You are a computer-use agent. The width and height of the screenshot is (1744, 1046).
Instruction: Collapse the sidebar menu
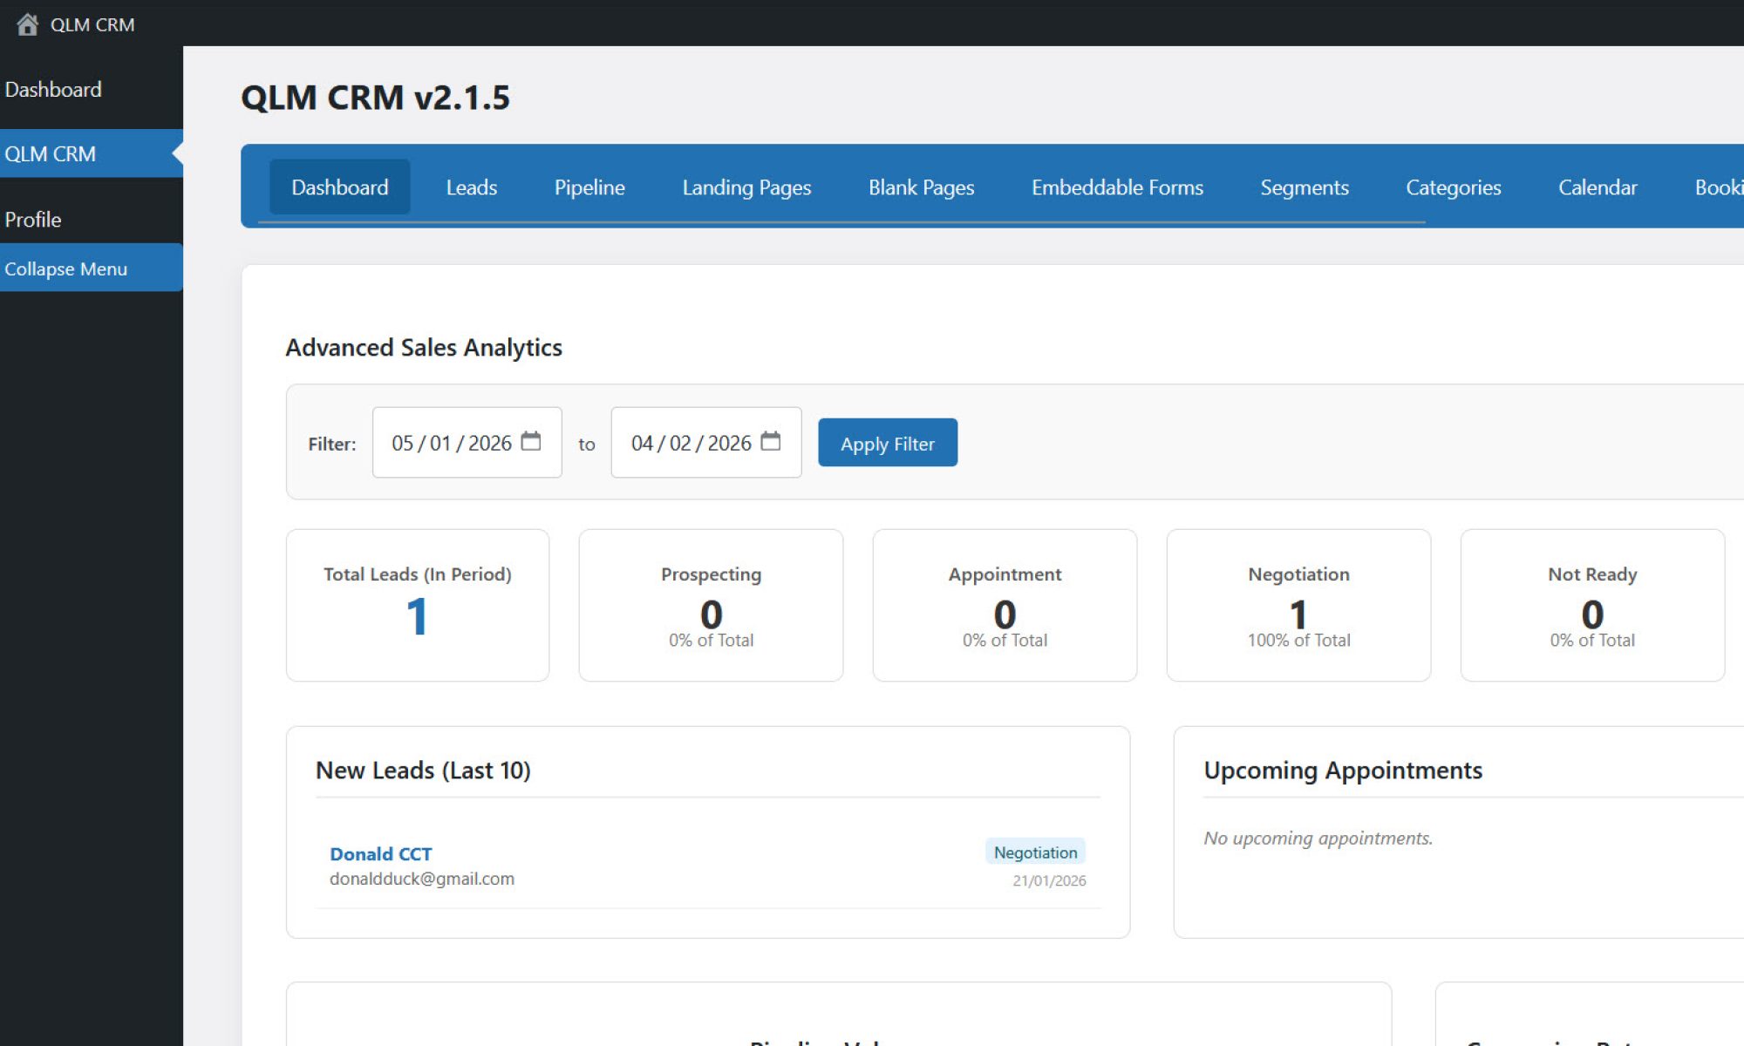click(x=66, y=268)
